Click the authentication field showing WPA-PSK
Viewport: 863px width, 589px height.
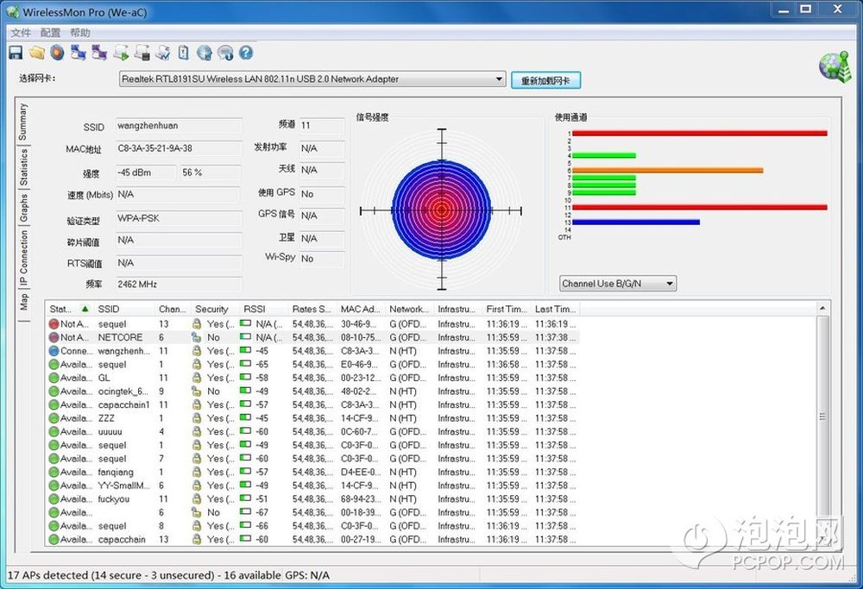pos(179,218)
